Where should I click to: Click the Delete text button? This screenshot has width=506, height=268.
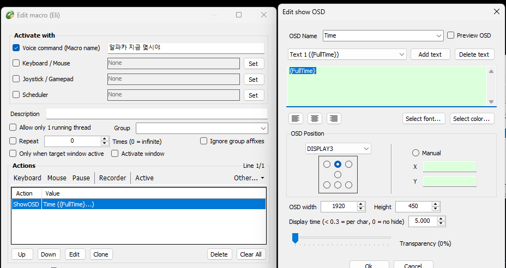[x=474, y=54]
